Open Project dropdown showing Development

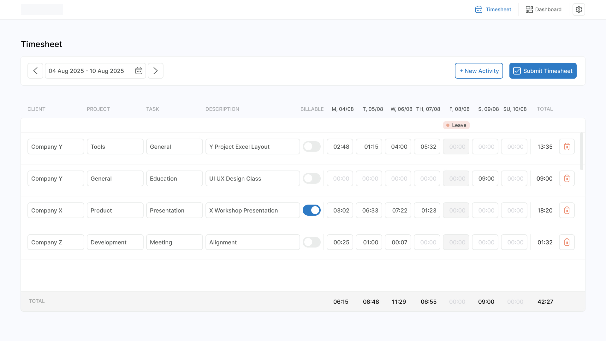point(115,242)
